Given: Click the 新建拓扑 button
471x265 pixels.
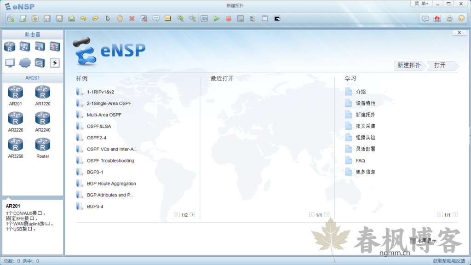Looking at the screenshot, I should [409, 65].
